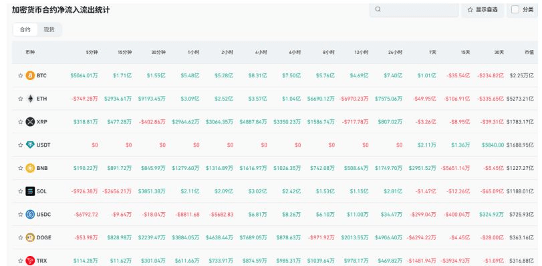Click the Ethereum coin logo

[x=31, y=98]
